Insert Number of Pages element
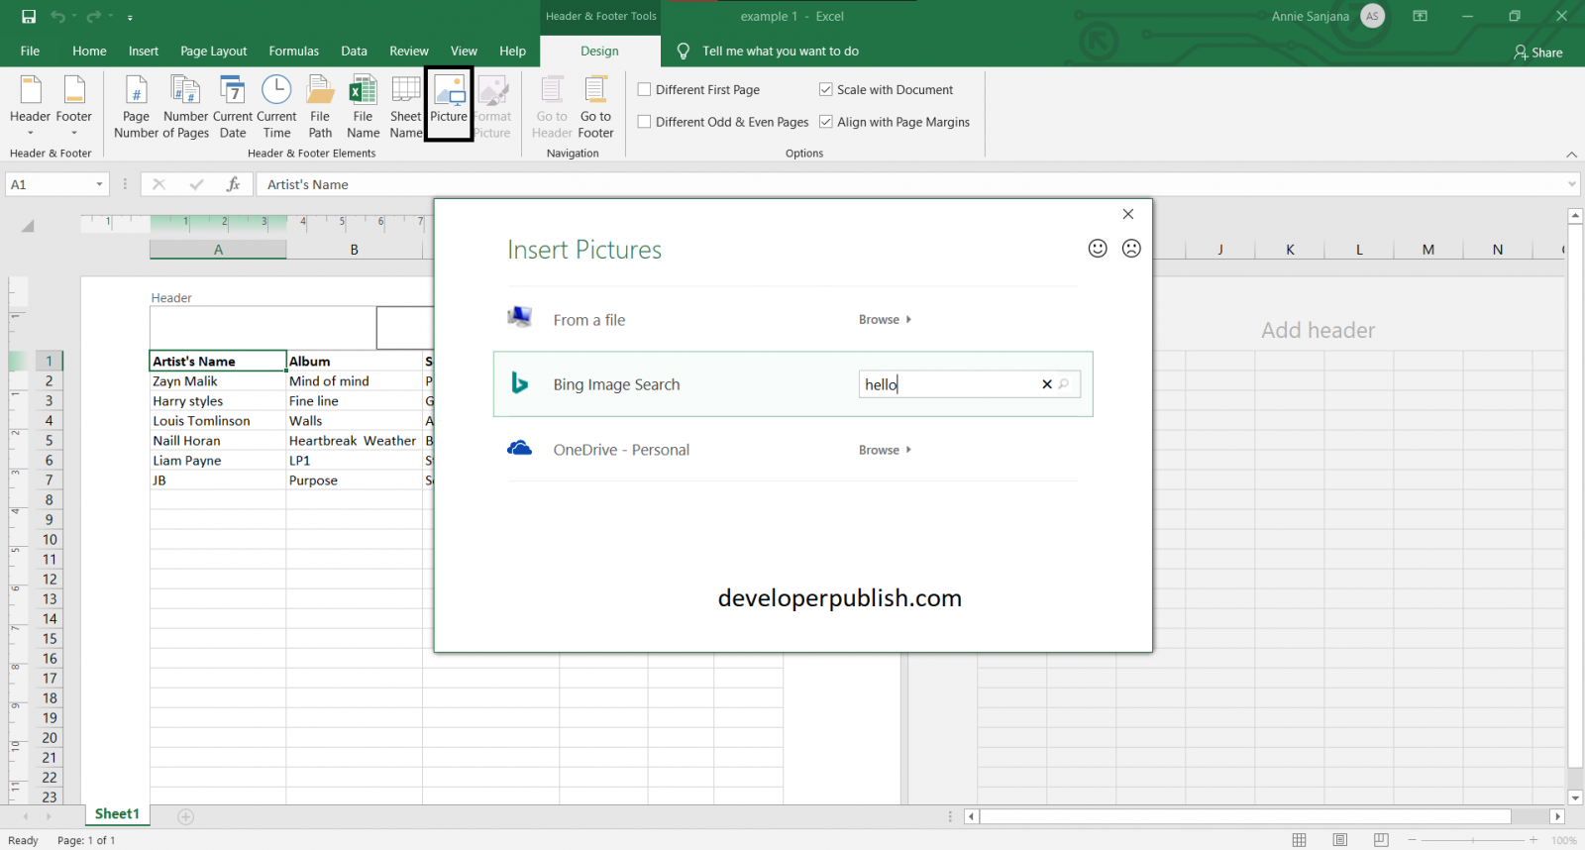 click(186, 107)
